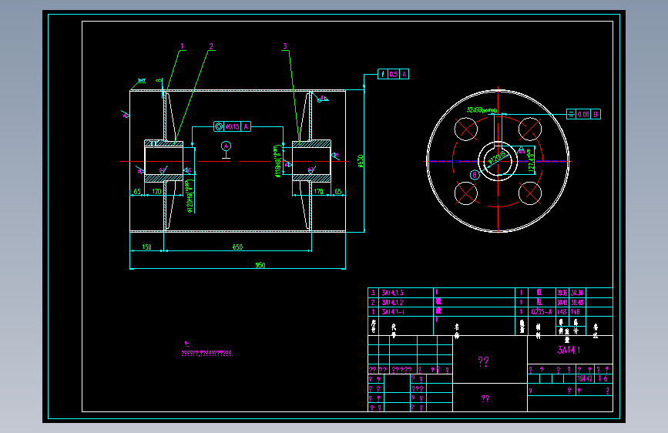668x433 pixels.
Task: Click the Q235-A material cell
Action: 541,311
